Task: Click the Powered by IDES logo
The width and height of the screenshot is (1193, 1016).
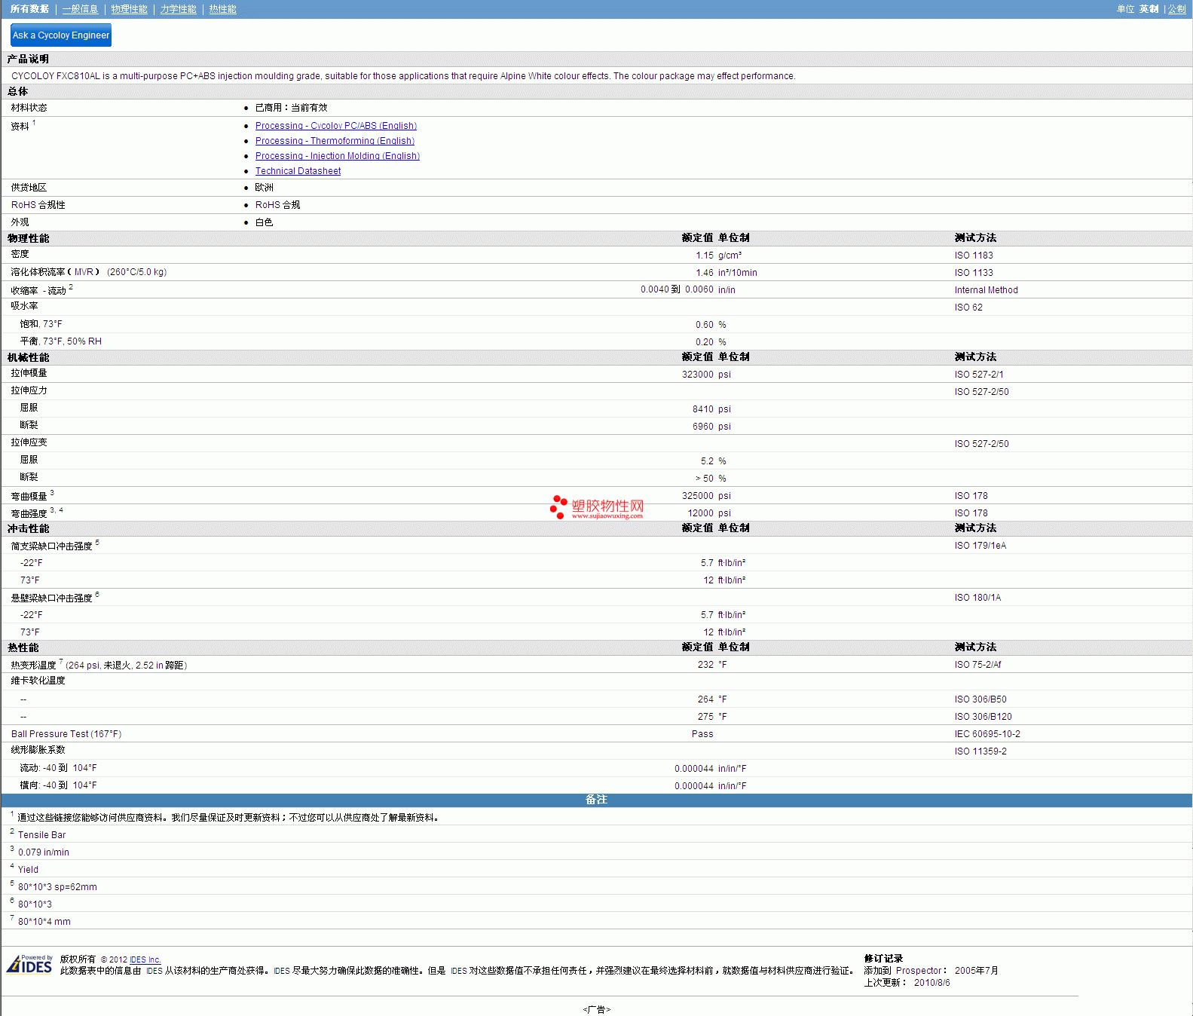Action: (x=30, y=964)
